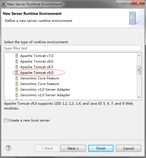The width and height of the screenshot is (146, 158).
Task: Click the Finish button
Action: (x=101, y=148)
